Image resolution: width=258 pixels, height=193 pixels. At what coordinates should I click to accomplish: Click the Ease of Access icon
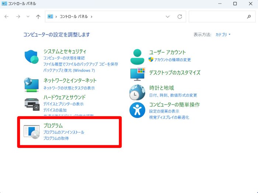point(137,110)
